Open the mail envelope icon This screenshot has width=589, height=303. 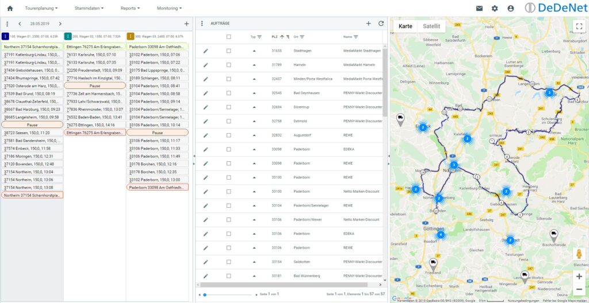(479, 9)
